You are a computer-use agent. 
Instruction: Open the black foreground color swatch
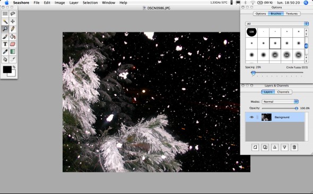(7, 69)
